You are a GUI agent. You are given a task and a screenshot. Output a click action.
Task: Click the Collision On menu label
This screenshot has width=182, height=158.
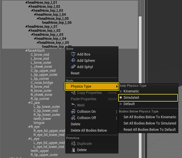coord(86,112)
